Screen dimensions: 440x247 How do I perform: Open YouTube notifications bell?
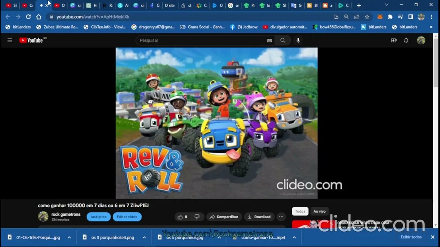pos(406,40)
